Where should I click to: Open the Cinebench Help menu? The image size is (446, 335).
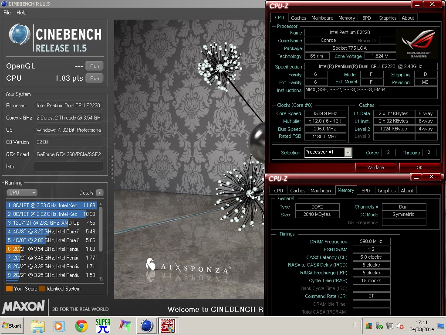(21, 13)
